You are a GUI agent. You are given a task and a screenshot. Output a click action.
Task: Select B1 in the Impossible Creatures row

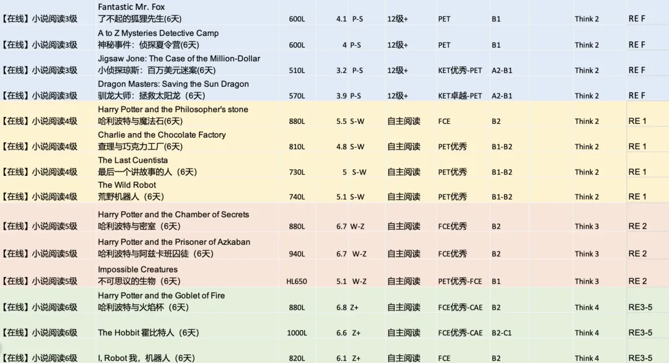[496, 281]
